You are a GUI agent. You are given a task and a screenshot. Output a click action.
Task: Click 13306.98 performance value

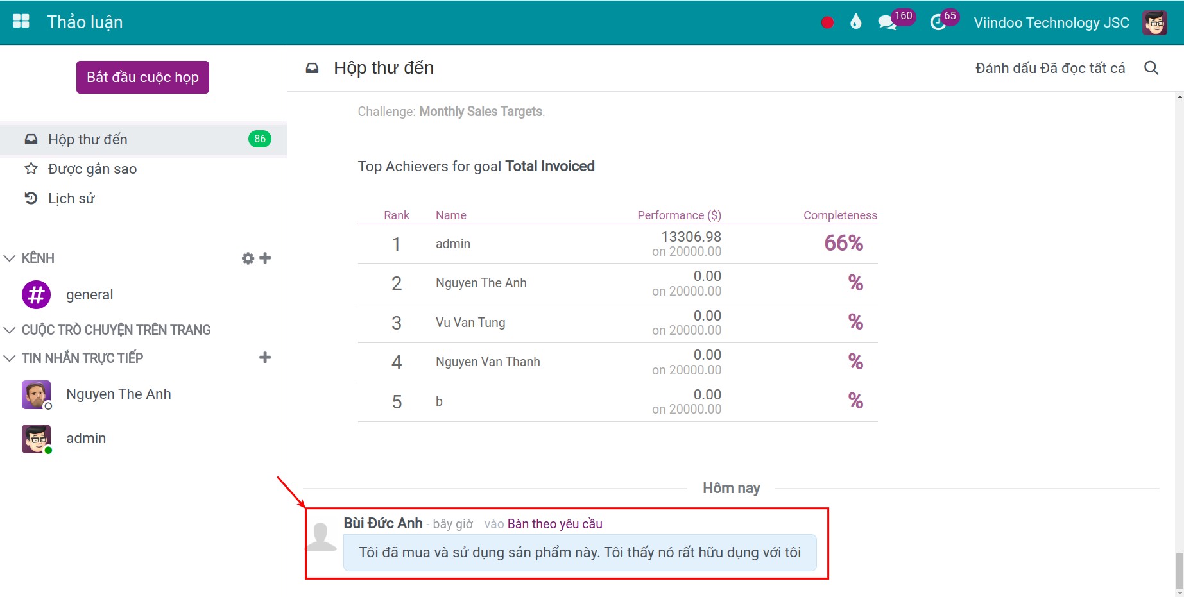[691, 237]
